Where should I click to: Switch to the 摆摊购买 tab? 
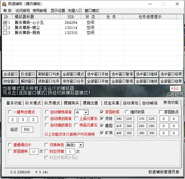point(71,103)
